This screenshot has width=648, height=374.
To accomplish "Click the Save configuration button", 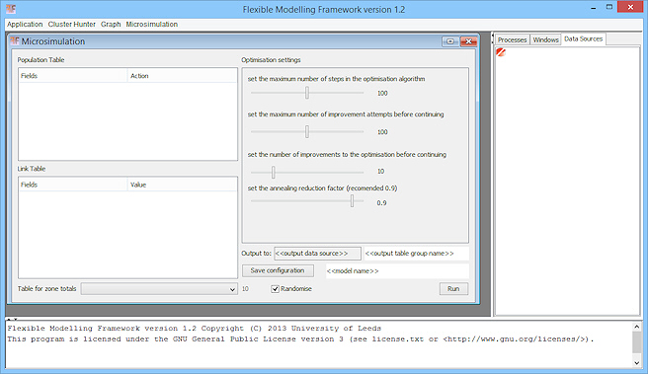I will tap(278, 270).
